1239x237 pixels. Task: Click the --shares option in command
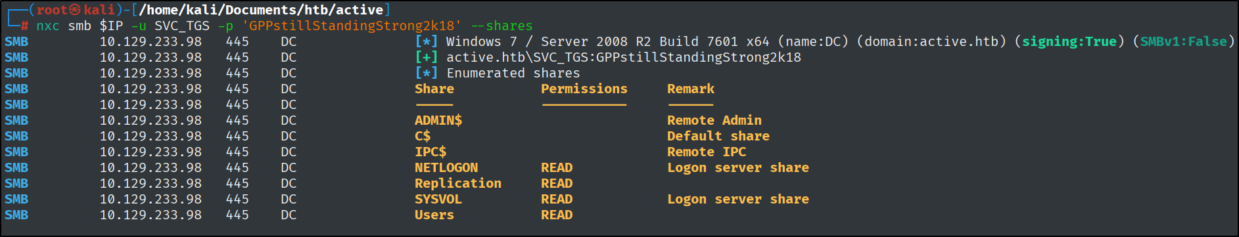tap(502, 26)
